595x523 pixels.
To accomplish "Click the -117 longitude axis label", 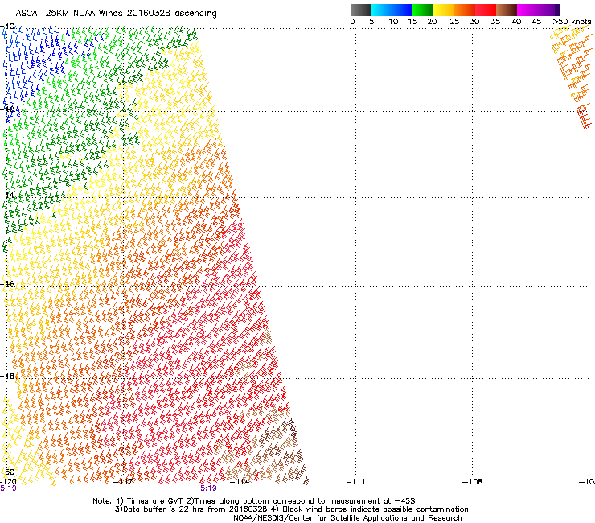I will pyautogui.click(x=123, y=482).
